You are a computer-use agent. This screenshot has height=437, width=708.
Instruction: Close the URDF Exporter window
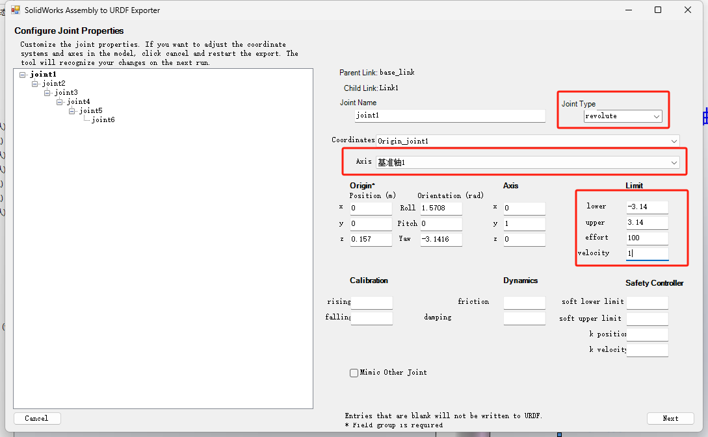pos(688,10)
